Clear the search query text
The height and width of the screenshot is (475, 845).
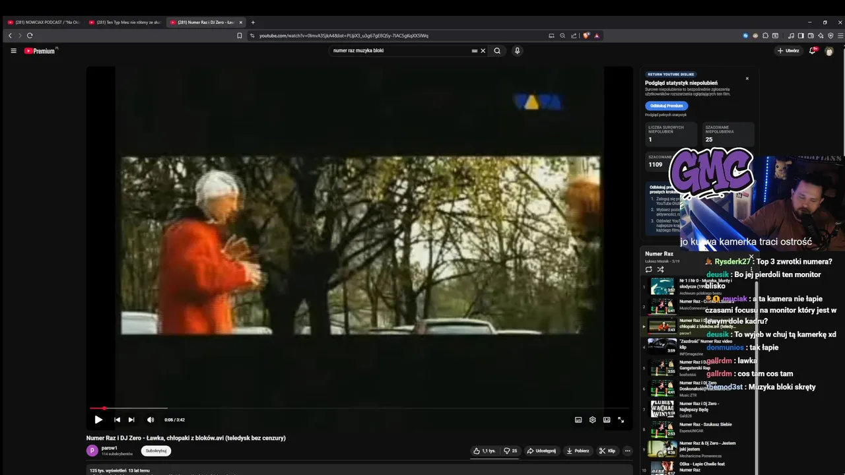pos(483,51)
